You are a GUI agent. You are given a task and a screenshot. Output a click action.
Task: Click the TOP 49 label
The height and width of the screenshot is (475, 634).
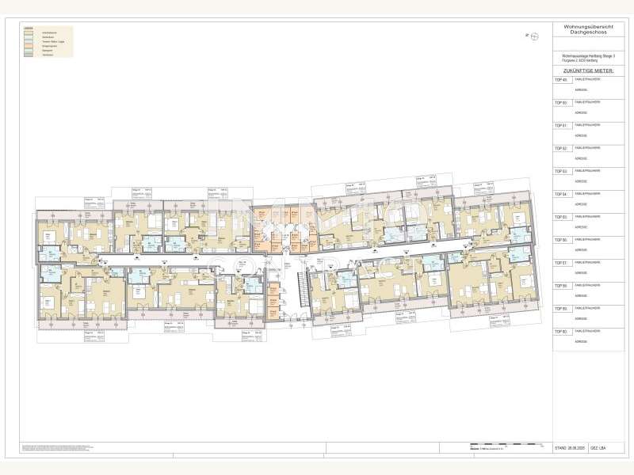pyautogui.click(x=561, y=80)
